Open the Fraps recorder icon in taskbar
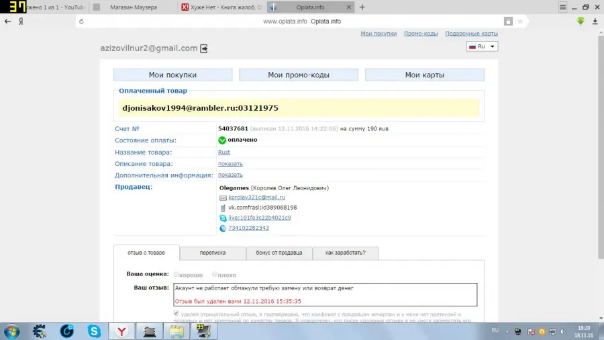 tap(204, 331)
